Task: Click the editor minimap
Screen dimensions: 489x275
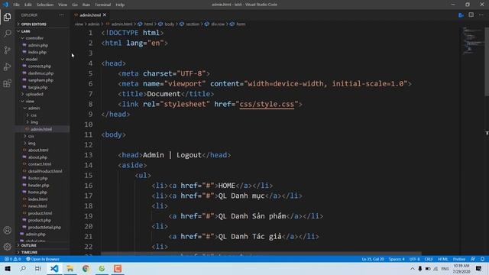Action: pyautogui.click(x=472, y=40)
